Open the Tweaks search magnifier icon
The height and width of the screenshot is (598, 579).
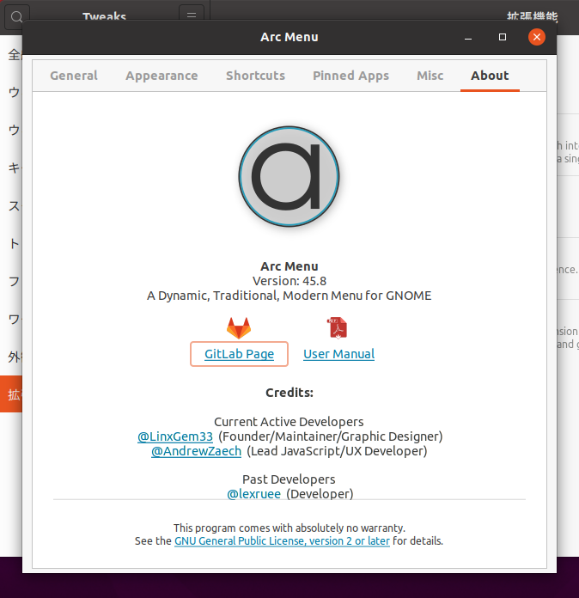point(16,16)
